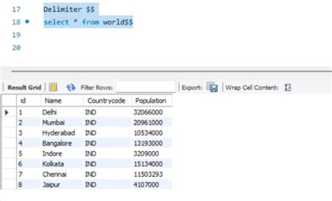332x201 pixels.
Task: Sort by the Name column header
Action: pyautogui.click(x=53, y=100)
